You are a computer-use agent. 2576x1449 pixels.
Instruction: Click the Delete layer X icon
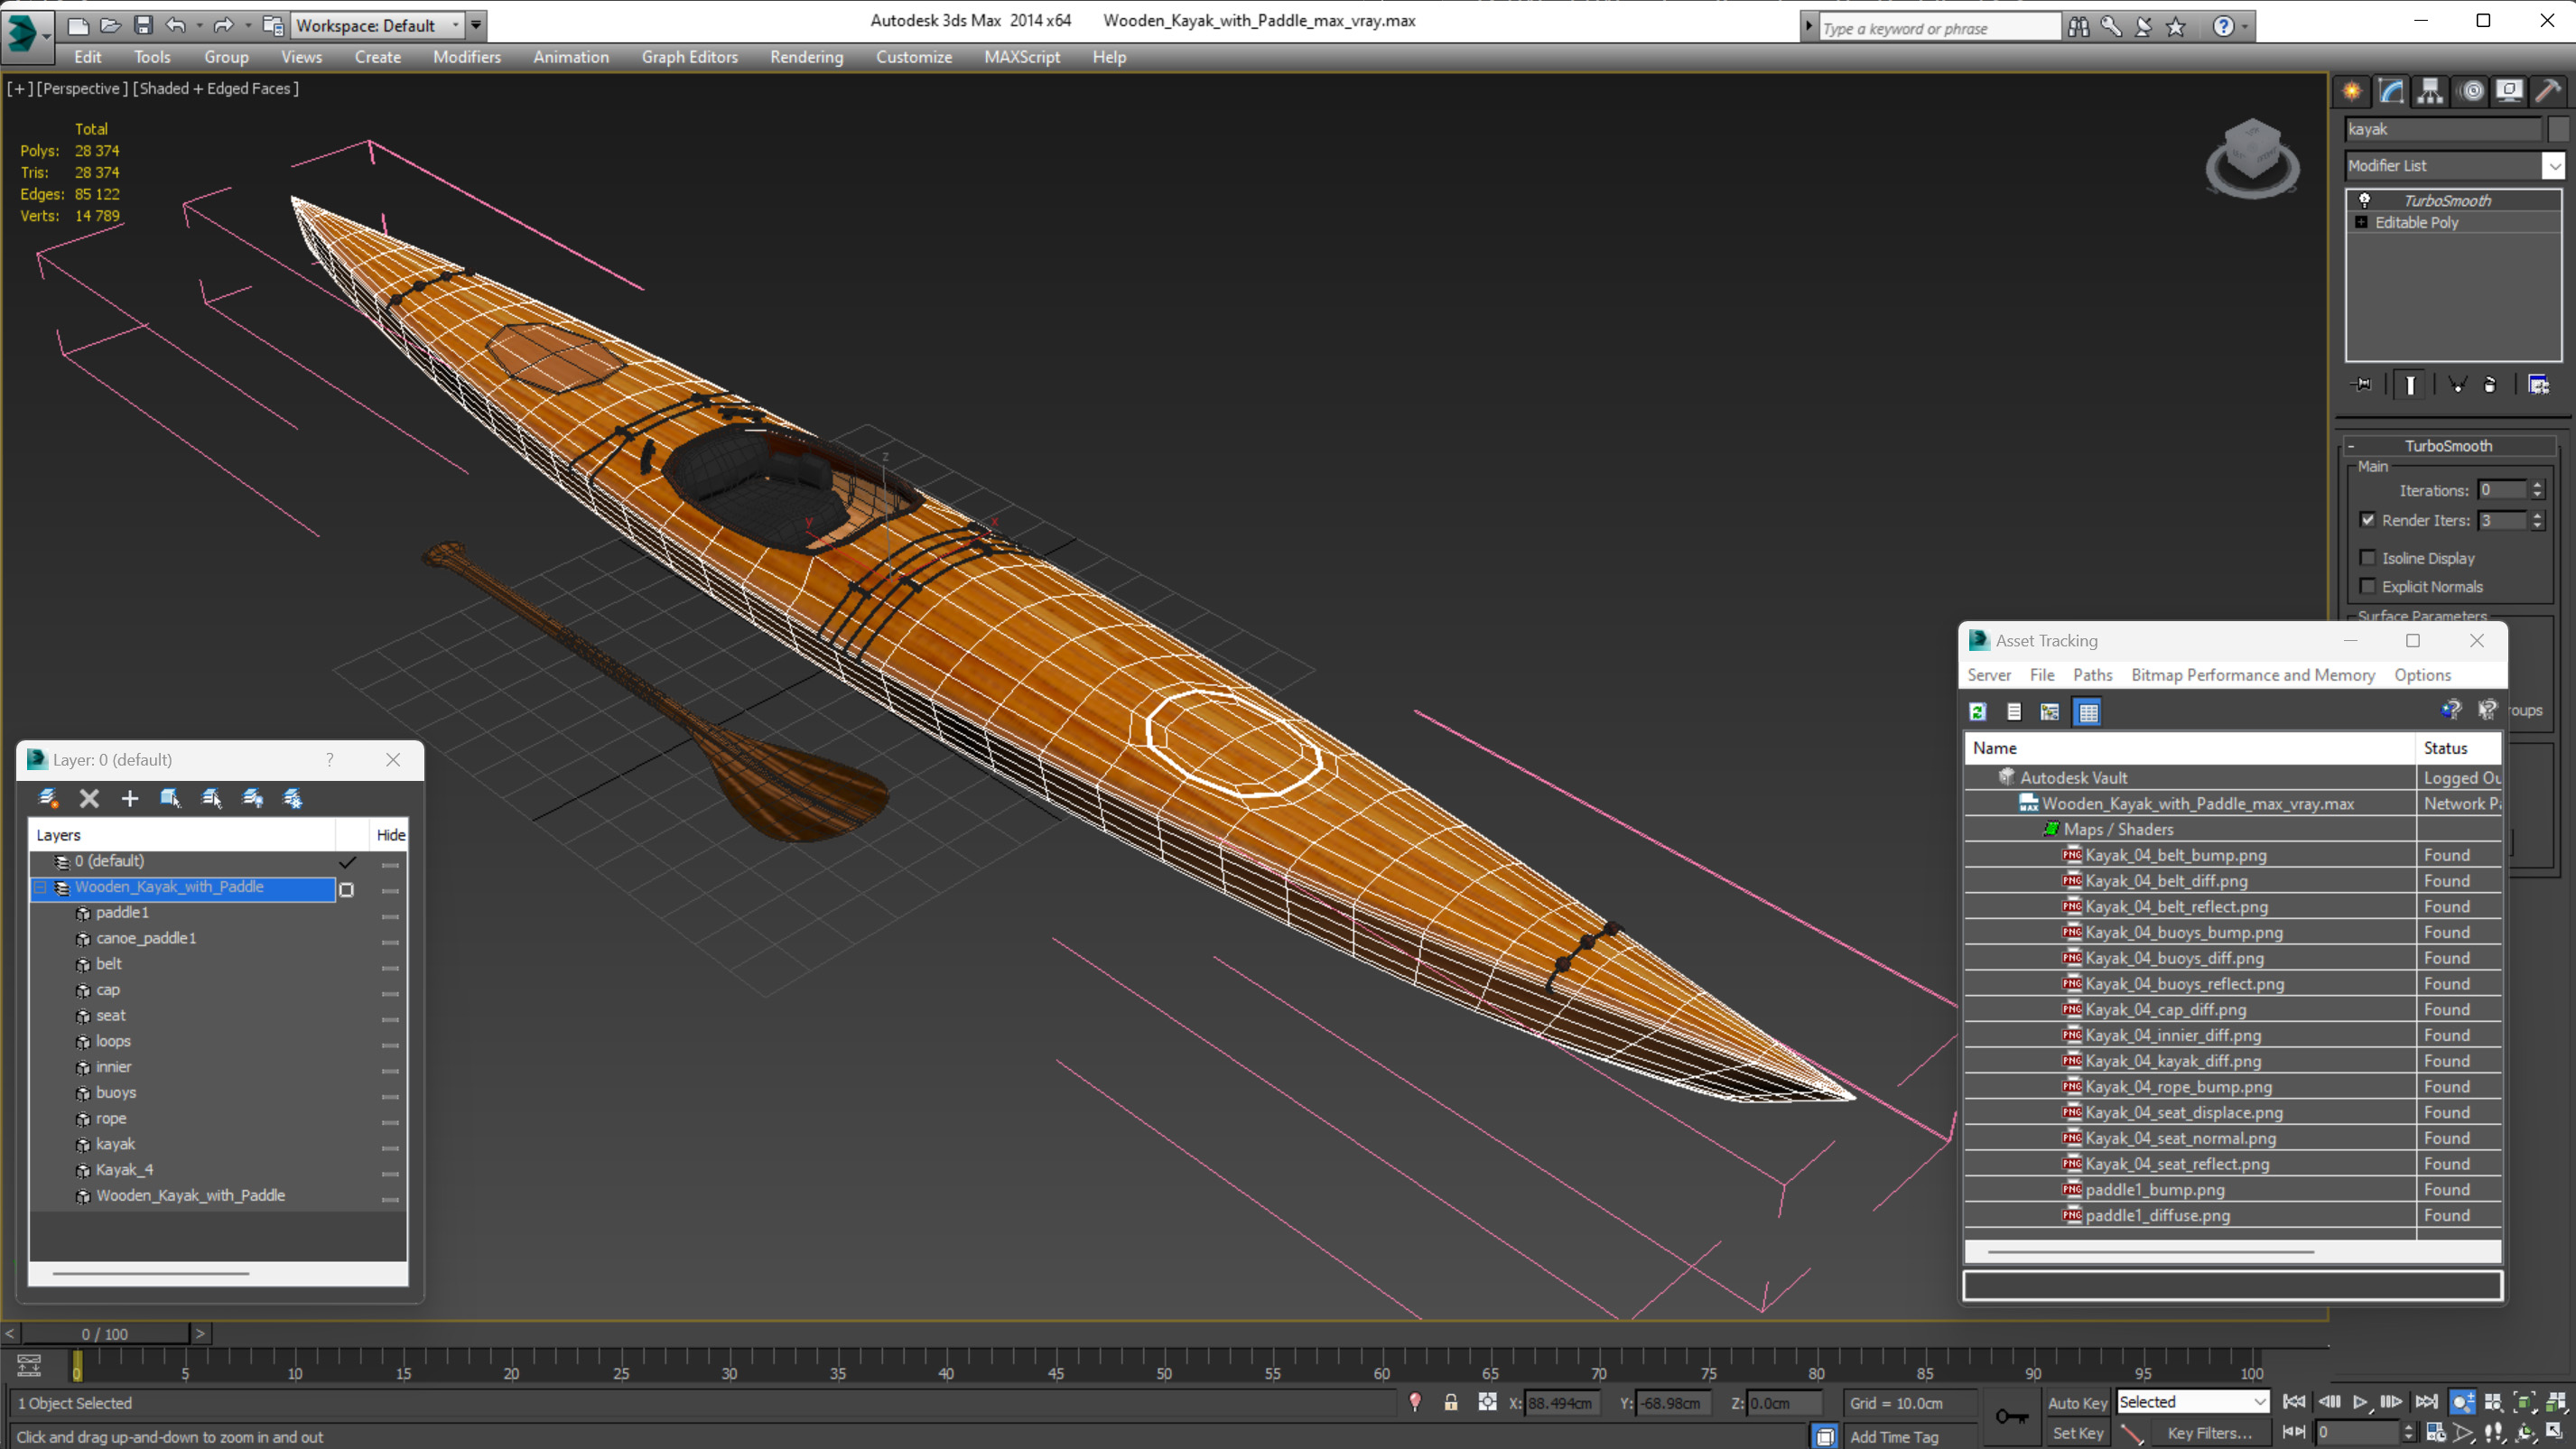(x=89, y=798)
